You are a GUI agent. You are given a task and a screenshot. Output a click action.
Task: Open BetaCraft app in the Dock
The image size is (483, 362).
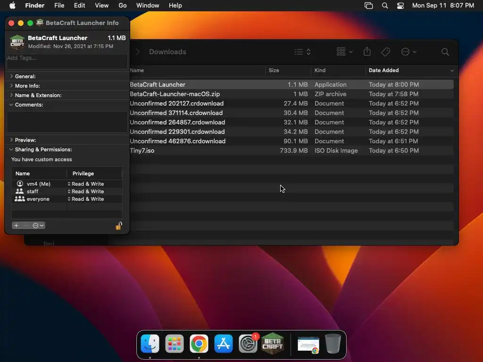272,344
